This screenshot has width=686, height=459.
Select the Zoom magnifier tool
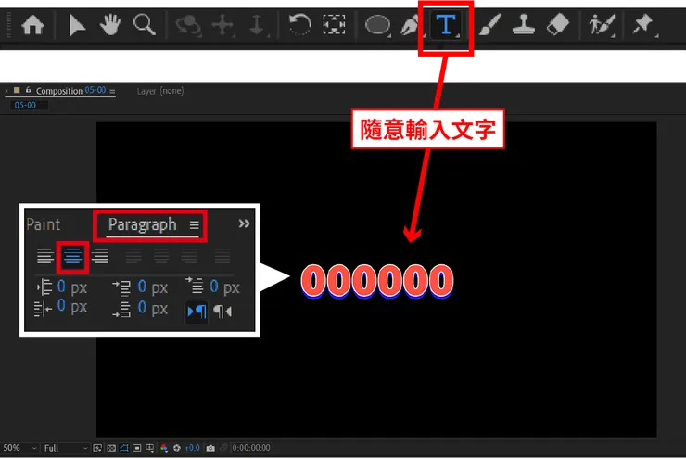pyautogui.click(x=145, y=24)
